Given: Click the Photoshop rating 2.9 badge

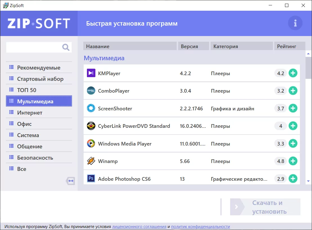Looking at the screenshot, I should pyautogui.click(x=280, y=179).
